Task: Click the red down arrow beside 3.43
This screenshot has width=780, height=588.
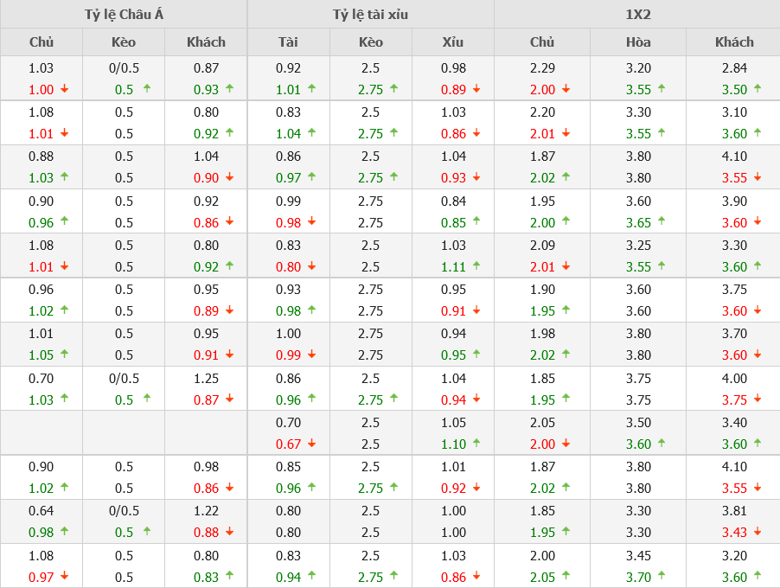Action: tap(758, 532)
